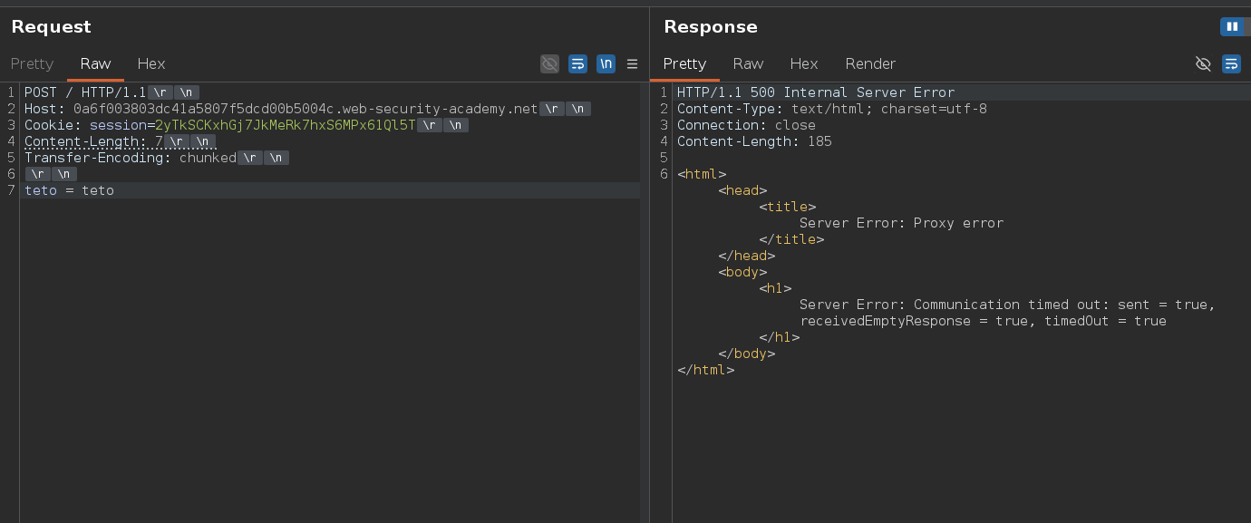Click the opening <head> tag
Viewport: 1251px width, 523px height.
pos(742,190)
